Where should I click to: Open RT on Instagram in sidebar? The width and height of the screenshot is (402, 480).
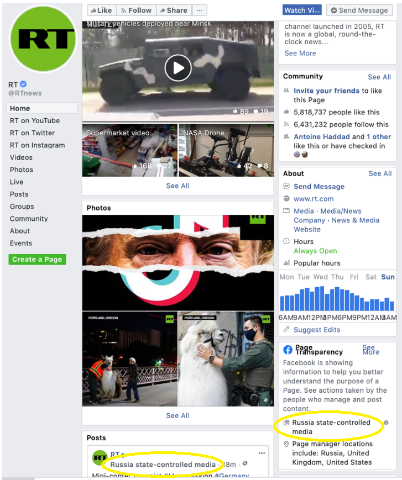(x=38, y=145)
